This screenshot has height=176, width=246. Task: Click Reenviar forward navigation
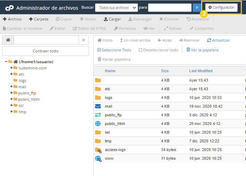189,40
